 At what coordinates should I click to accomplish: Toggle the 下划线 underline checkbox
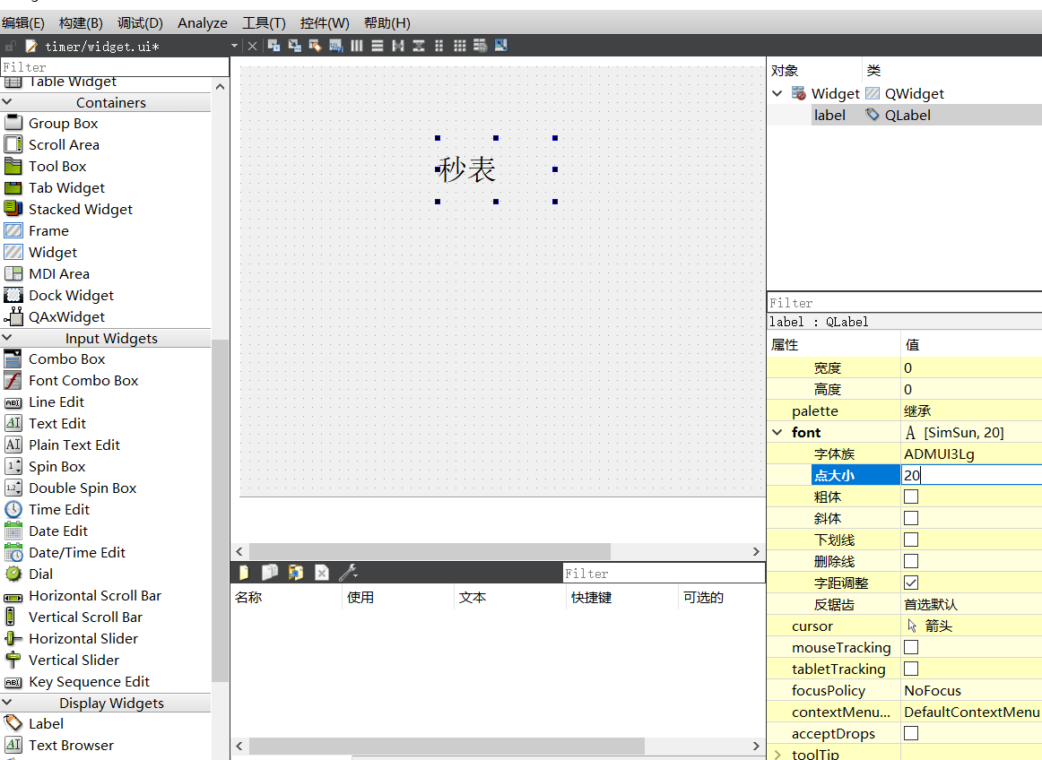pos(911,540)
